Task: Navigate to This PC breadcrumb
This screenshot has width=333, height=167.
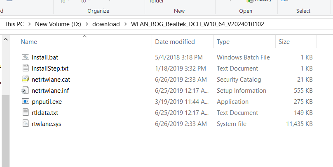Action: (x=14, y=24)
